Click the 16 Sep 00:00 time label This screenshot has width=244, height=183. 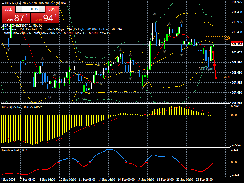click(126, 180)
